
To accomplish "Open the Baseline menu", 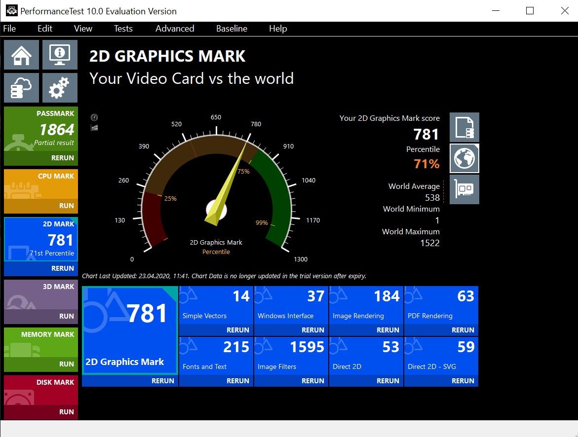I will tap(231, 29).
